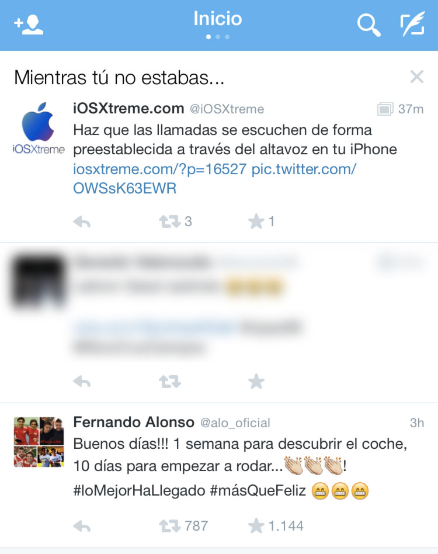Tap the add contact icon
This screenshot has height=554, width=438.
29,25
